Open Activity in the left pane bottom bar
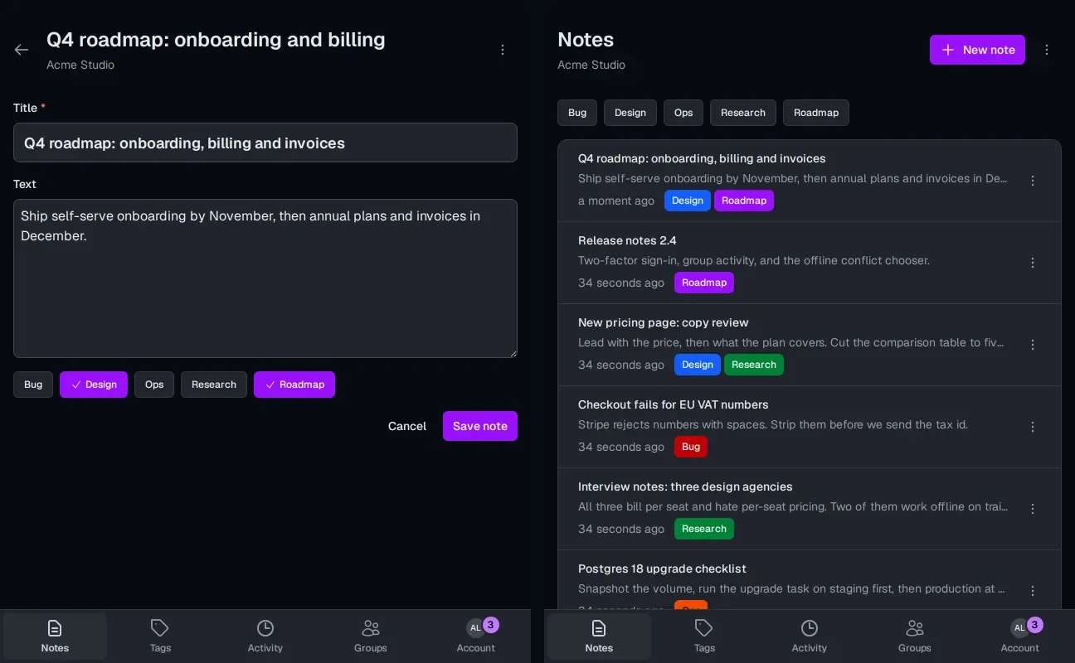The width and height of the screenshot is (1075, 663). (265, 636)
